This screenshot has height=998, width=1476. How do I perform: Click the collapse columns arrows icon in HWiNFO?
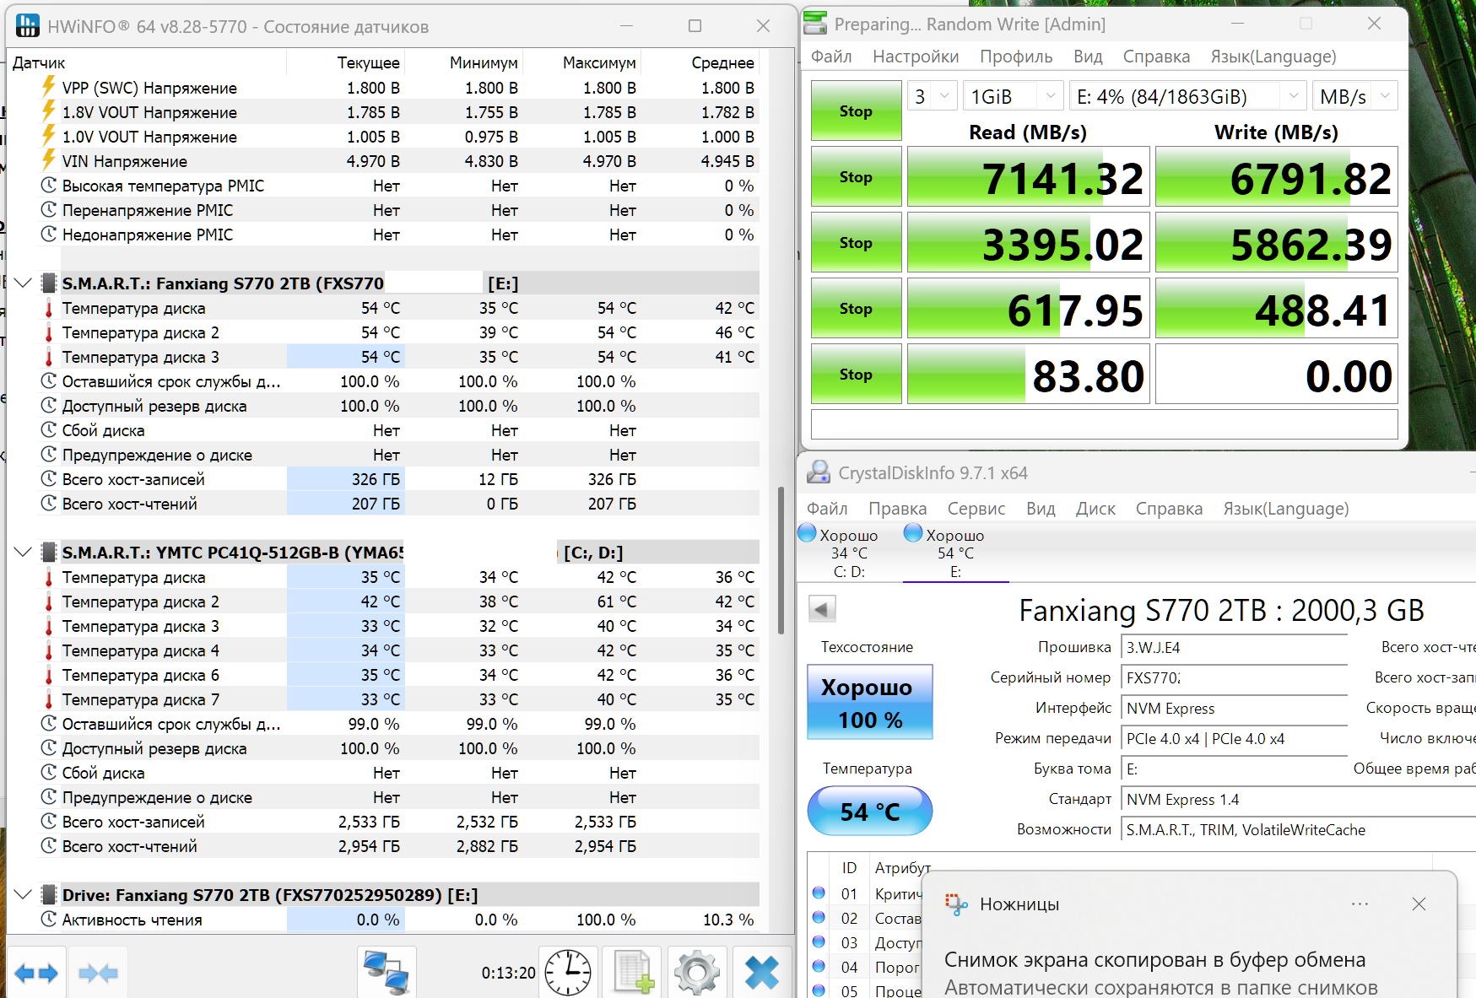98,973
